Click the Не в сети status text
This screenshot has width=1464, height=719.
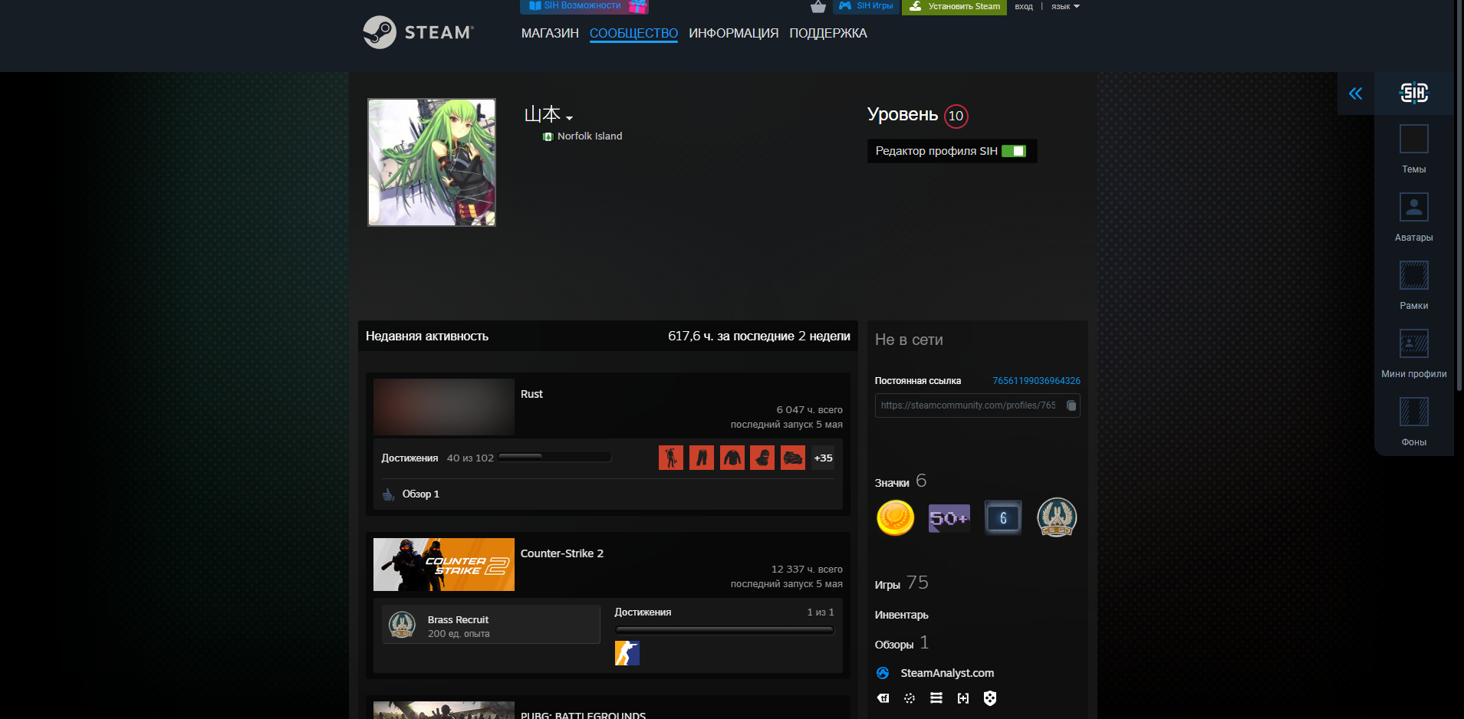[x=909, y=340]
